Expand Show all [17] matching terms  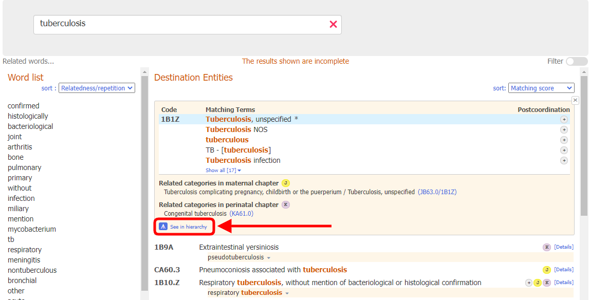click(223, 170)
